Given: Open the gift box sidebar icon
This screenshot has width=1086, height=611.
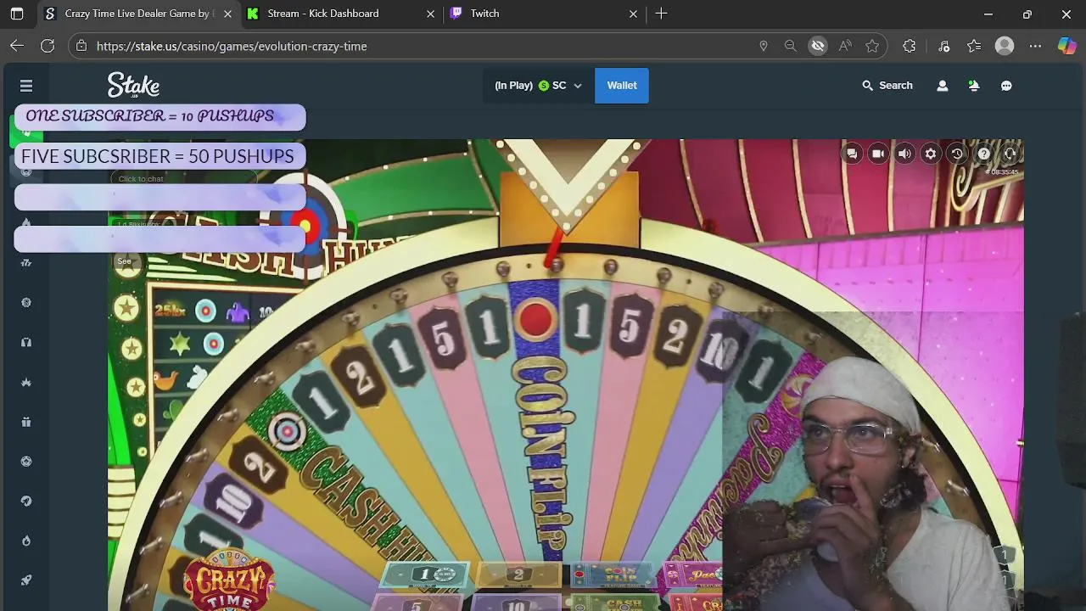Looking at the screenshot, I should pos(26,422).
